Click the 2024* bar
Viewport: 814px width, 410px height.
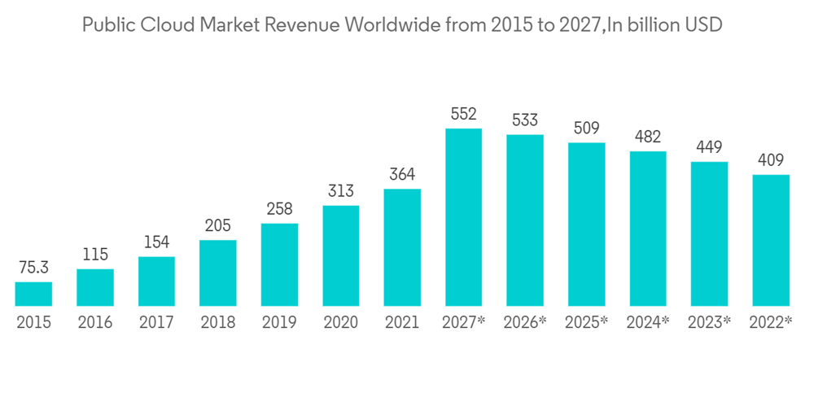(648, 229)
